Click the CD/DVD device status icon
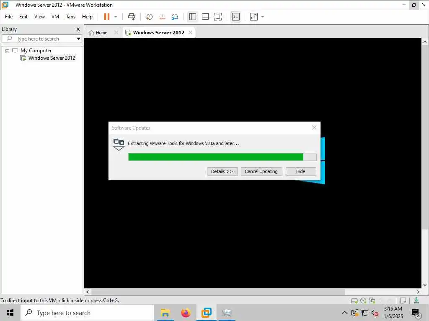Image resolution: width=429 pixels, height=321 pixels. (363, 301)
